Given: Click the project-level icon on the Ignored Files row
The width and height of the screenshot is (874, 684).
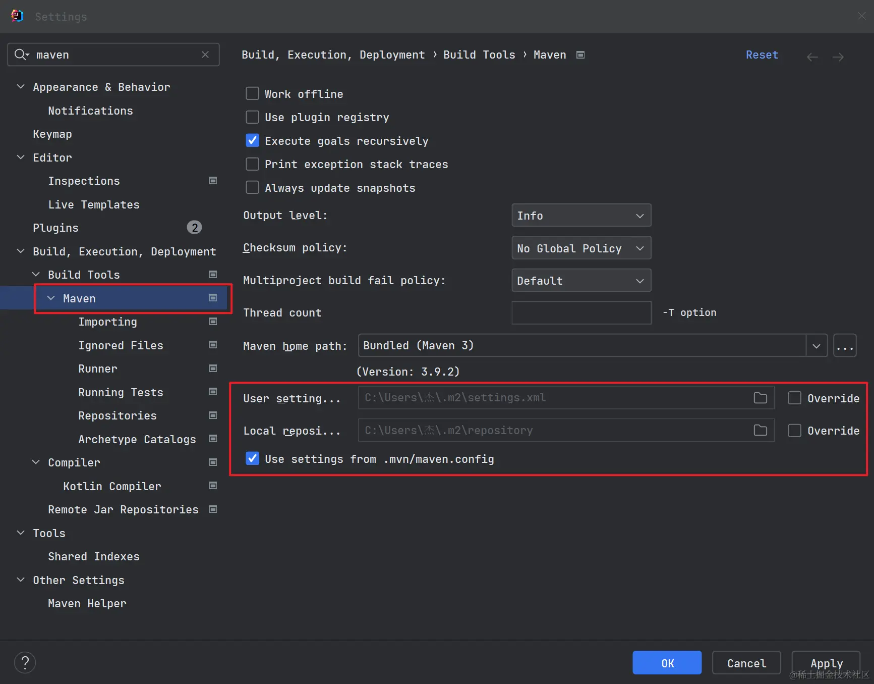Looking at the screenshot, I should pyautogui.click(x=213, y=345).
